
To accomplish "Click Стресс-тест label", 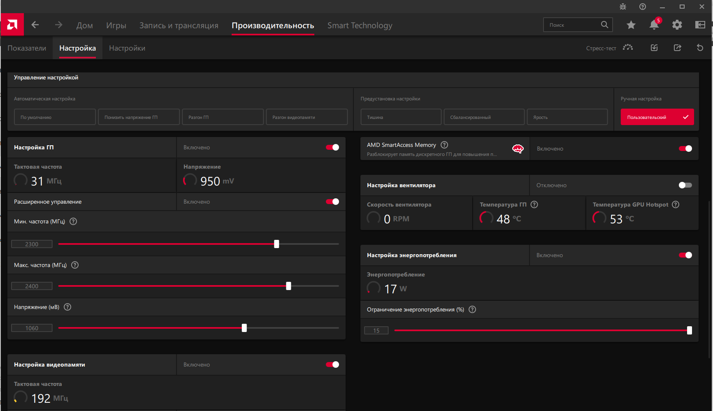I will [601, 48].
